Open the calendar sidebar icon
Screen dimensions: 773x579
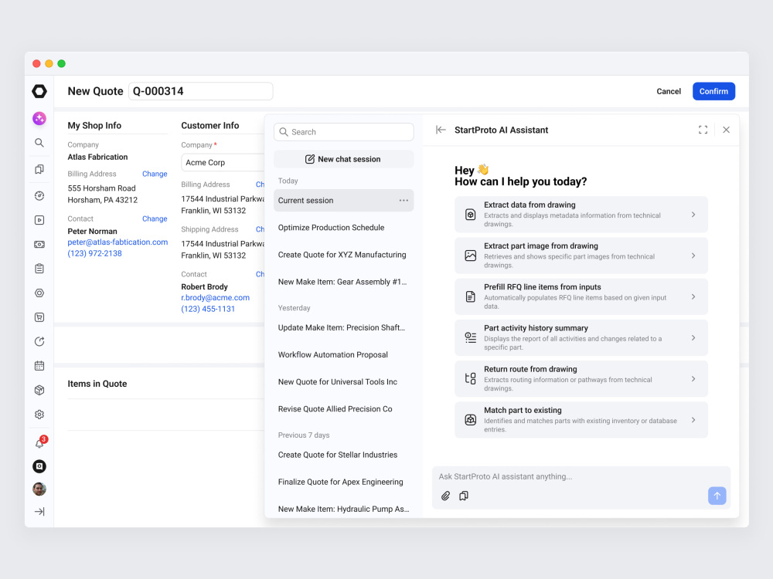39,366
